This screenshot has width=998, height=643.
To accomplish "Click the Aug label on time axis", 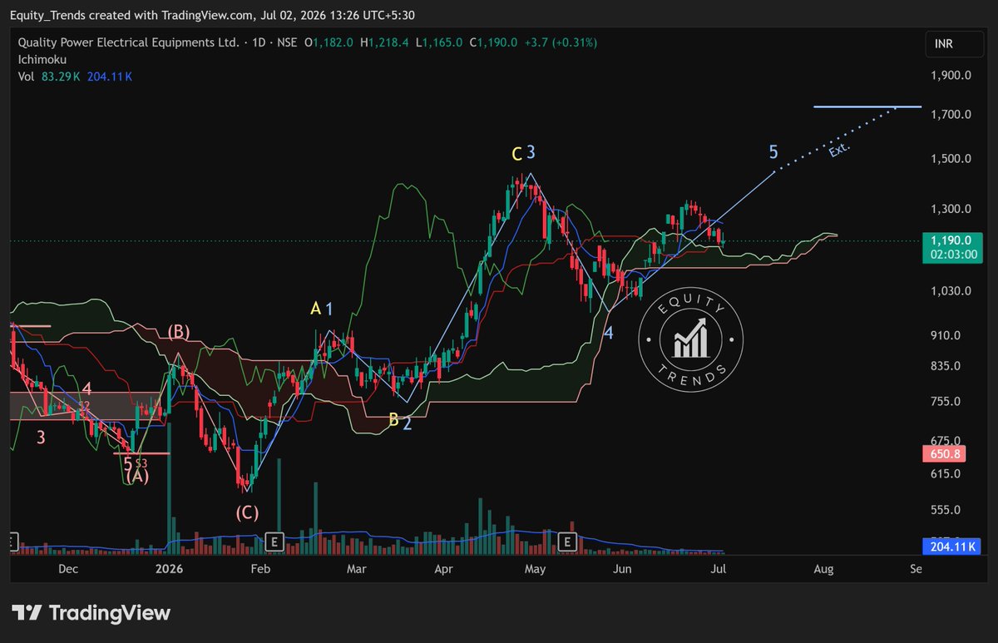I will pyautogui.click(x=823, y=569).
